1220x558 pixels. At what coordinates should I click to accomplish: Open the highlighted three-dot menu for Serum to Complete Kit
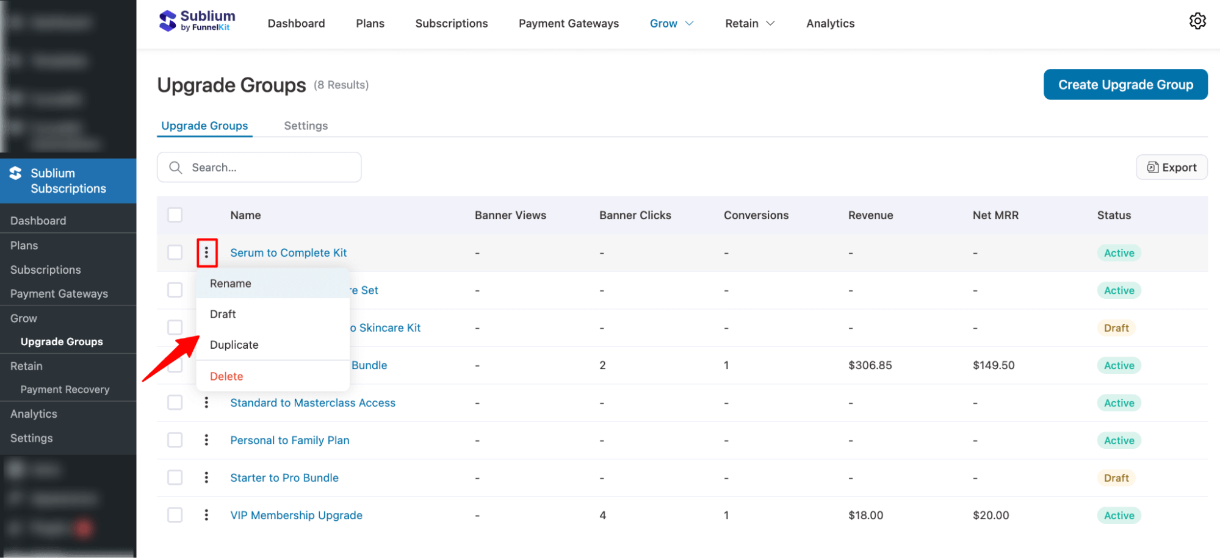click(207, 252)
